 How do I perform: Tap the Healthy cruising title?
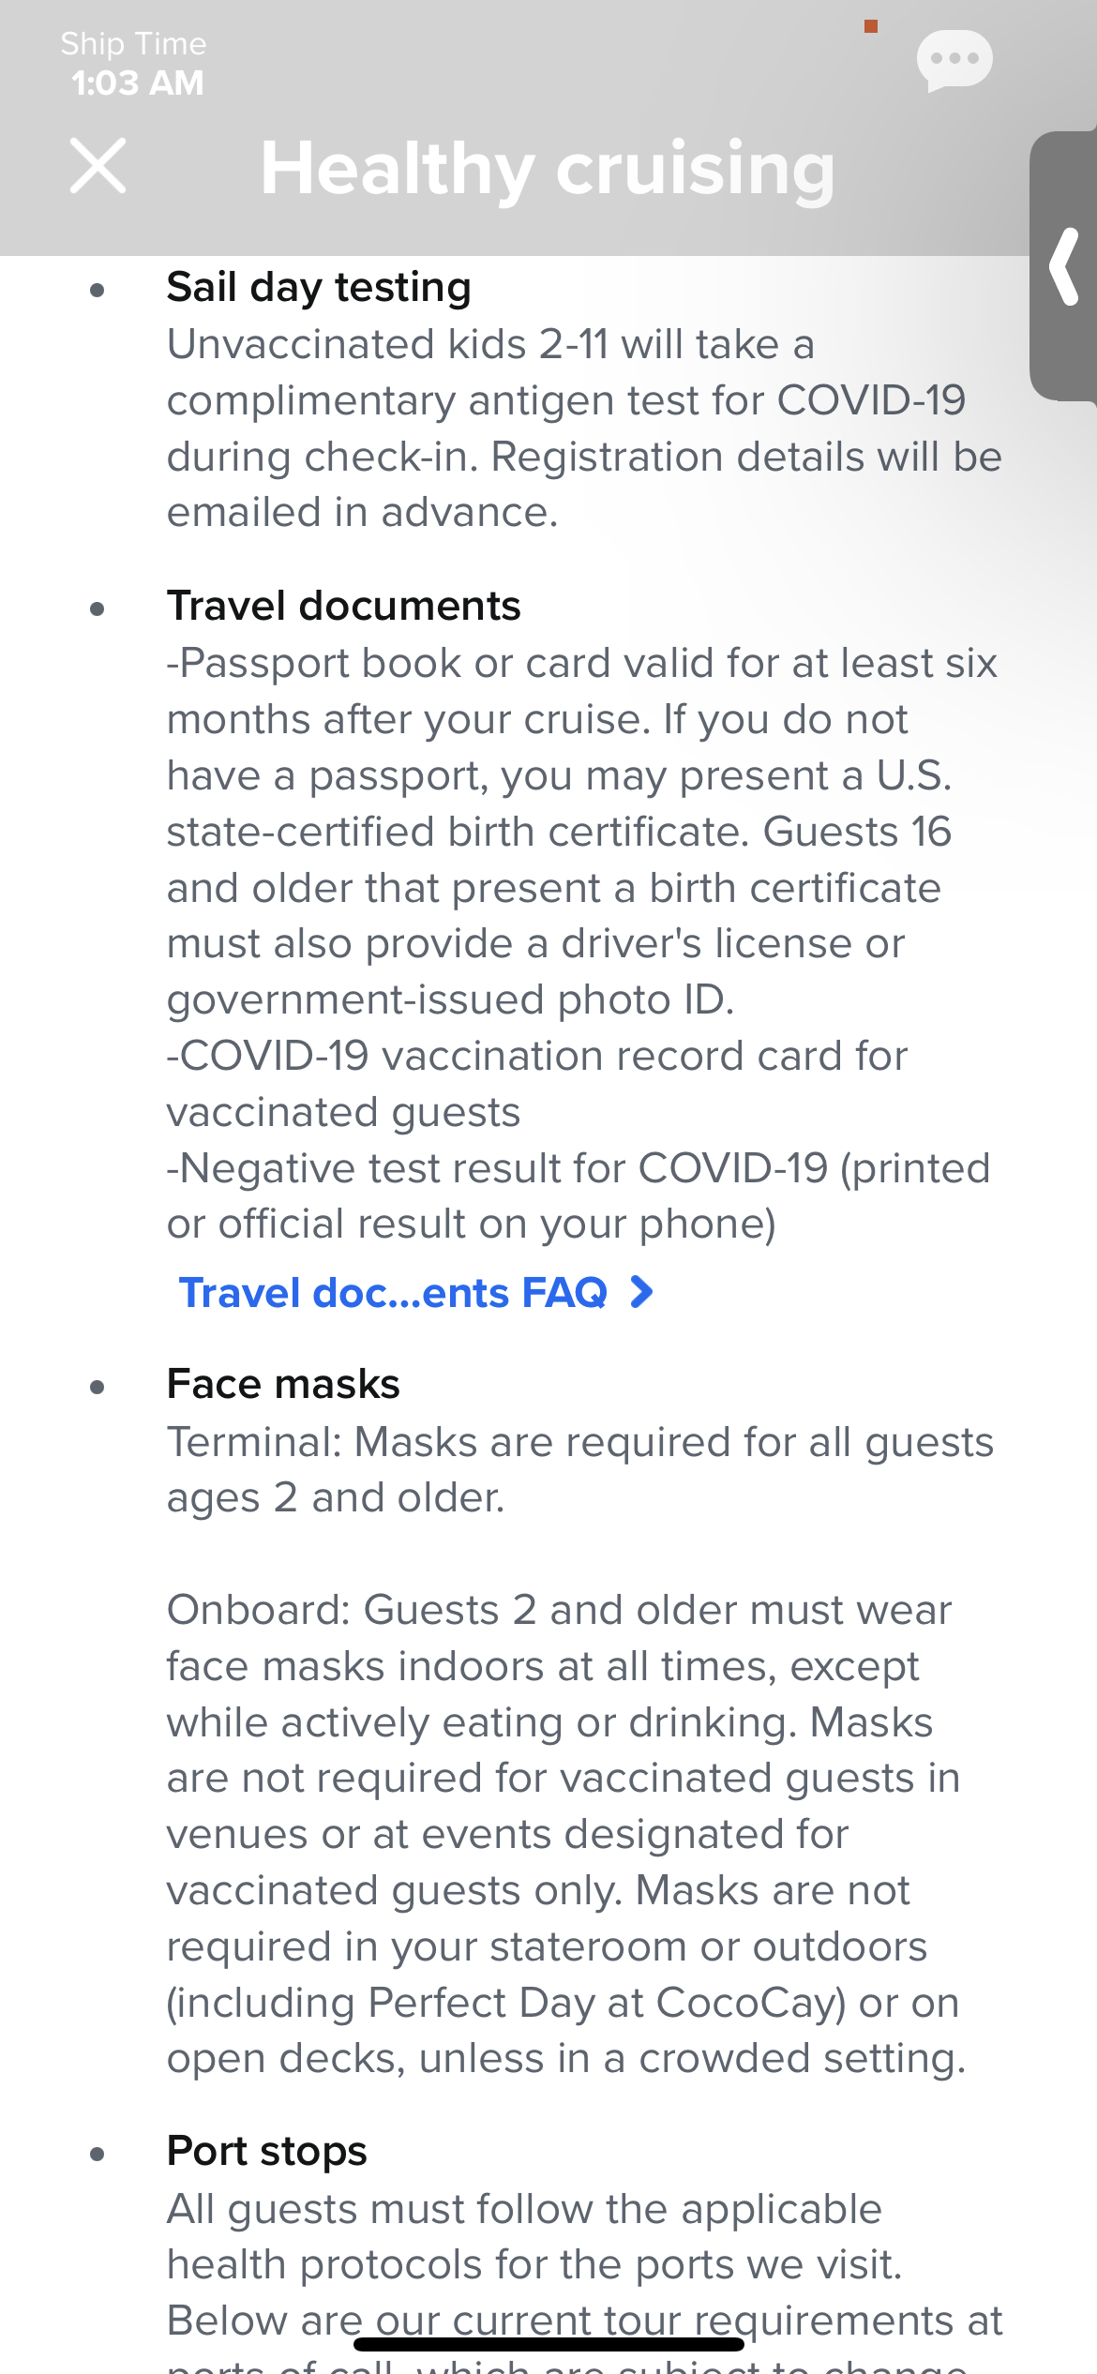click(x=548, y=170)
